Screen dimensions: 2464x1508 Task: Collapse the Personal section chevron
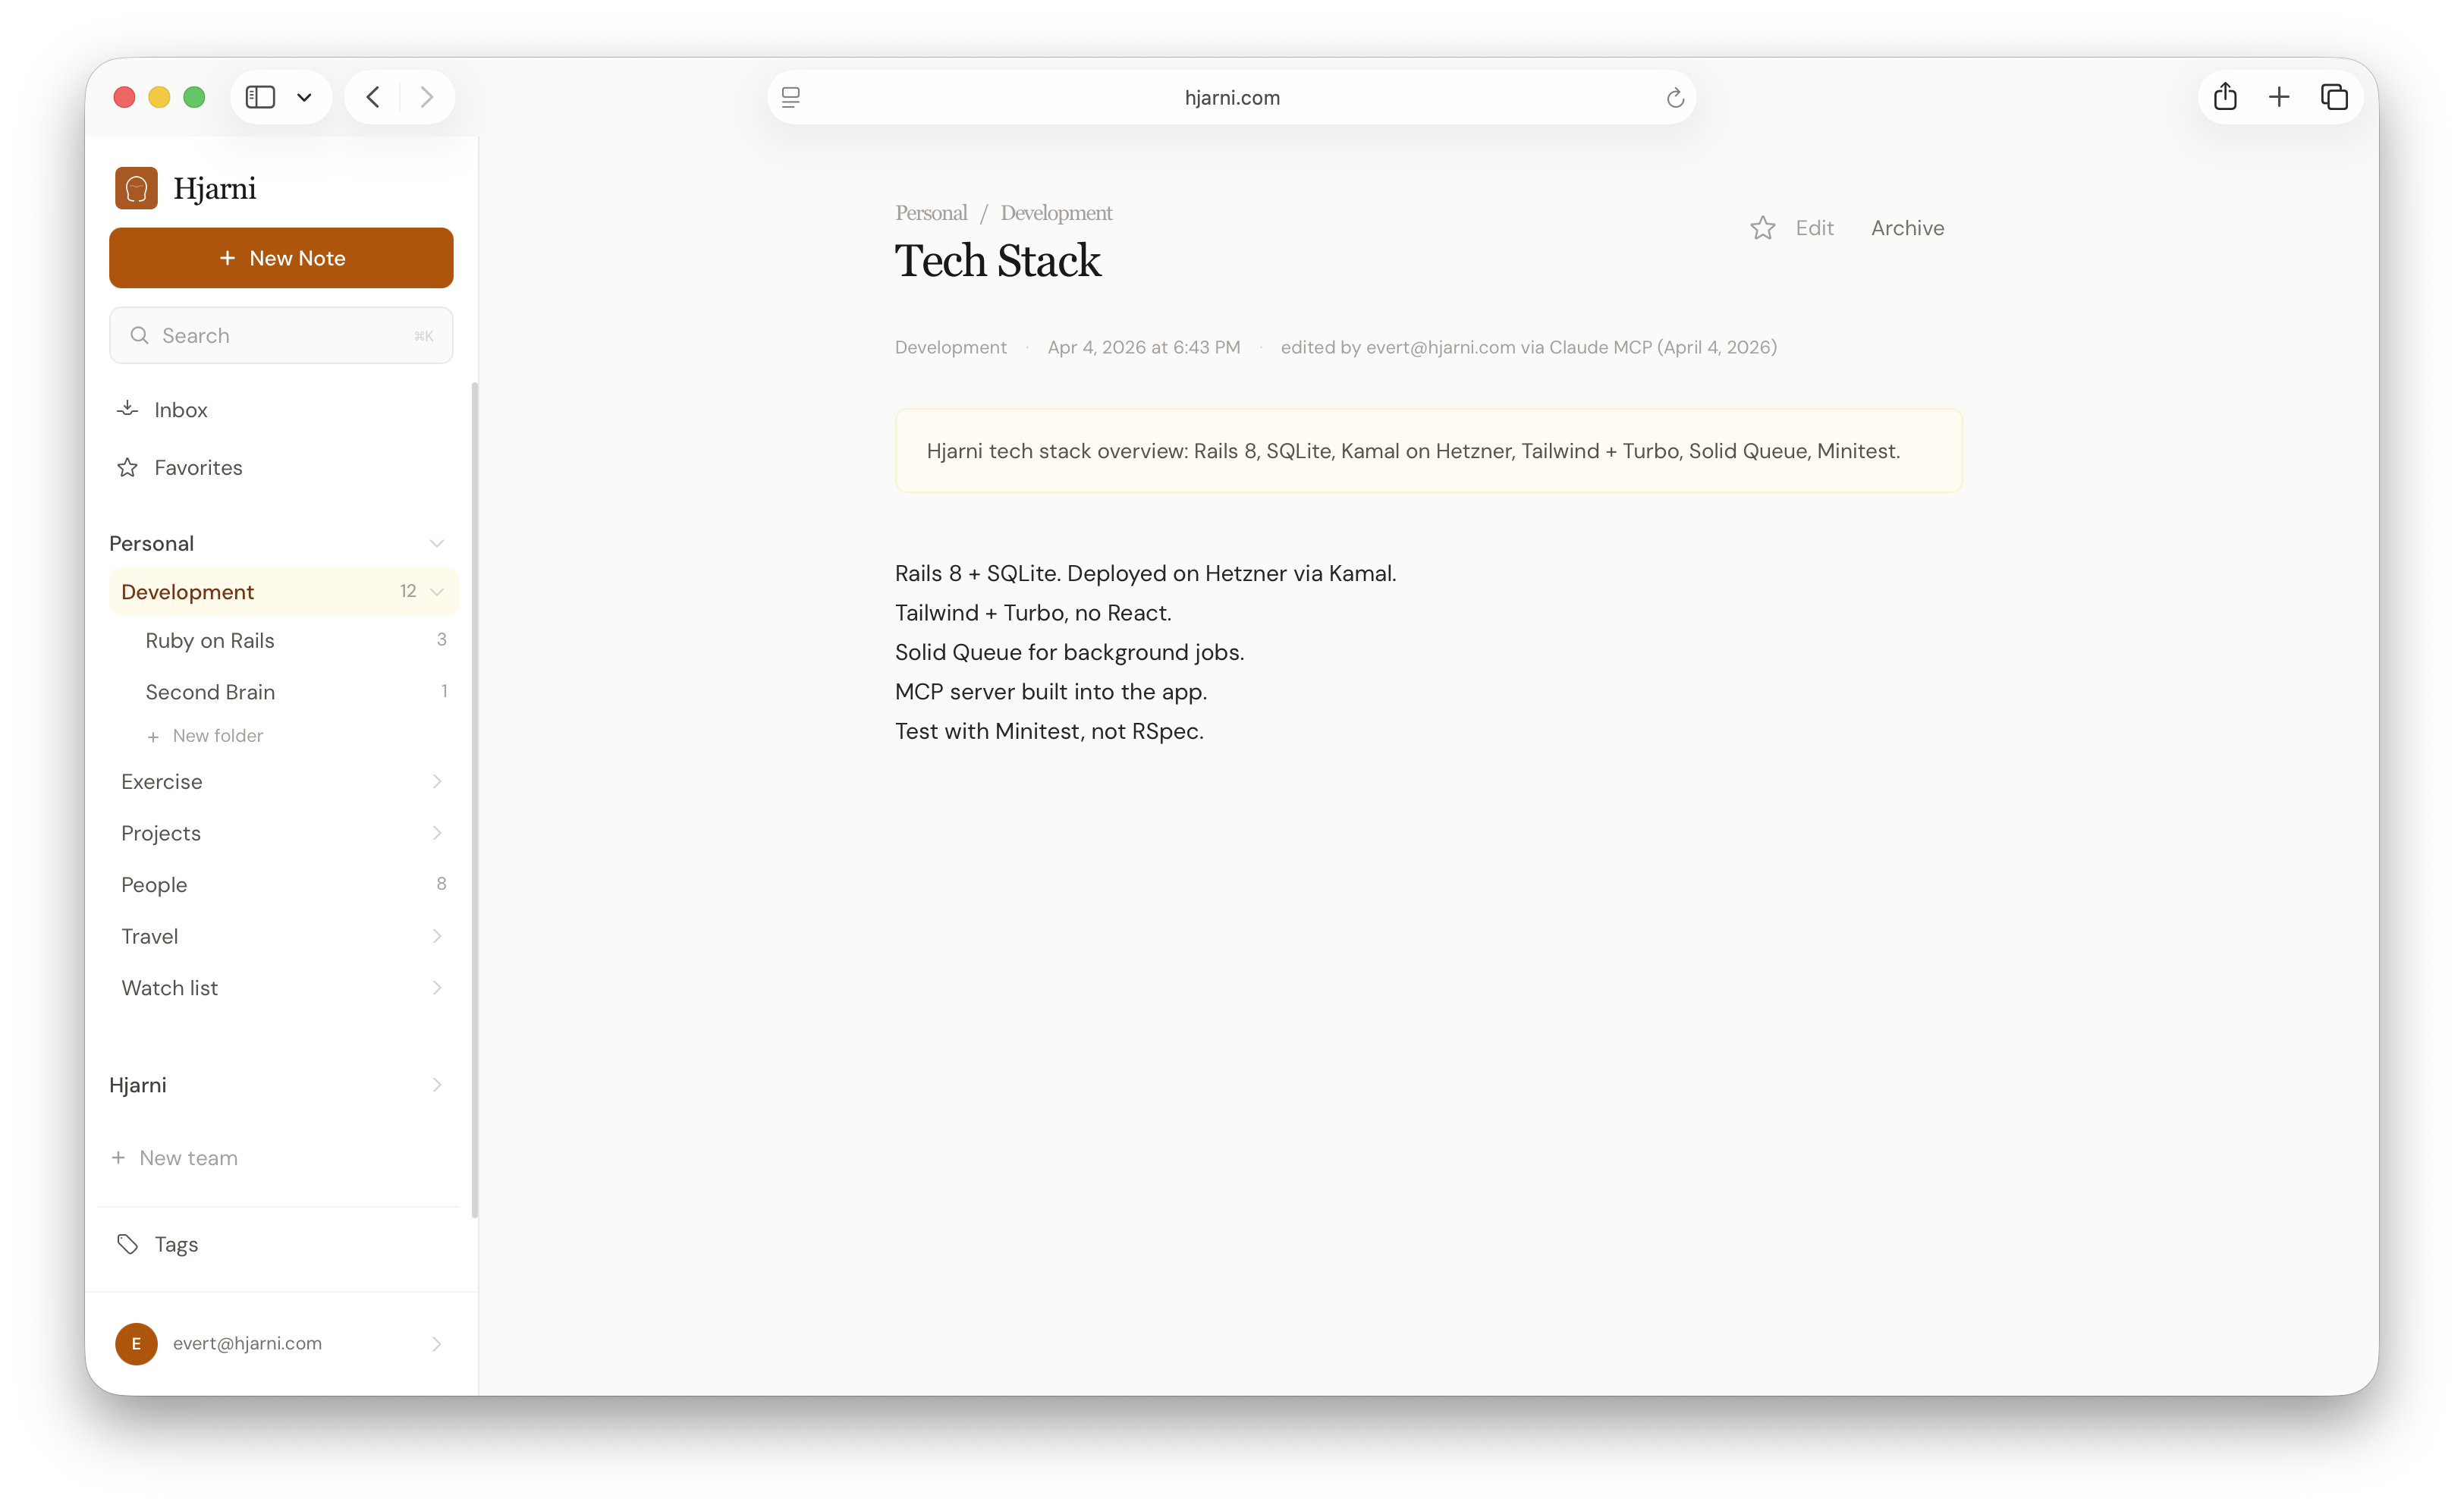coord(437,543)
